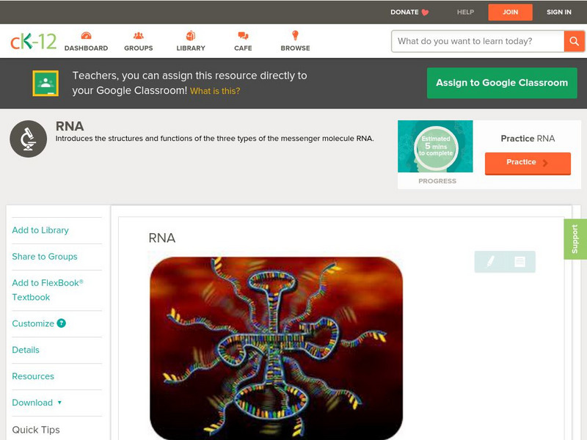This screenshot has width=587, height=440.
Task: Click the orange search magnifier button
Action: click(x=574, y=41)
